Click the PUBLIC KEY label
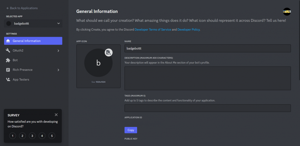The width and height of the screenshot is (300, 146). (x=131, y=139)
